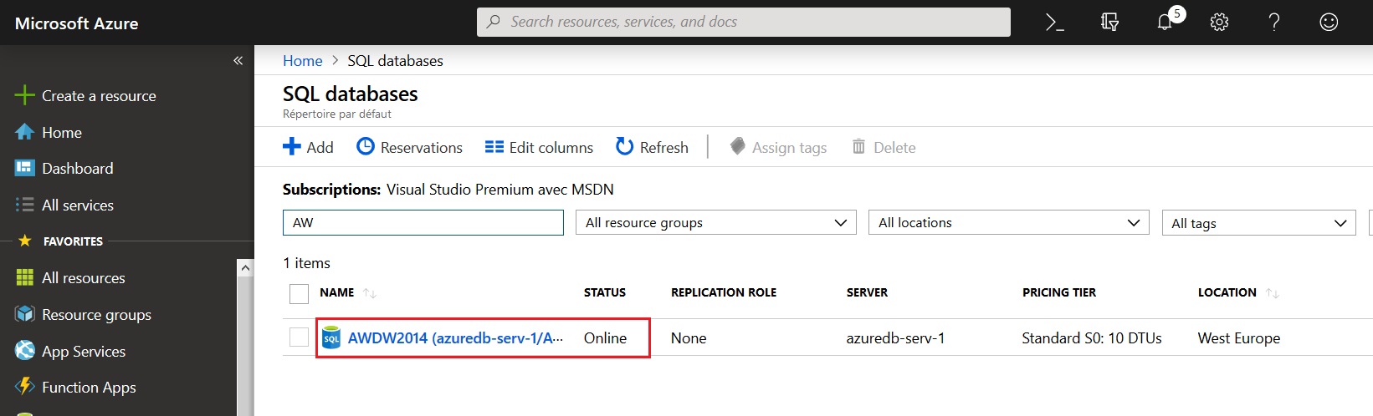This screenshot has height=416, width=1373.
Task: Click the Home breadcrumb link
Action: tap(302, 60)
